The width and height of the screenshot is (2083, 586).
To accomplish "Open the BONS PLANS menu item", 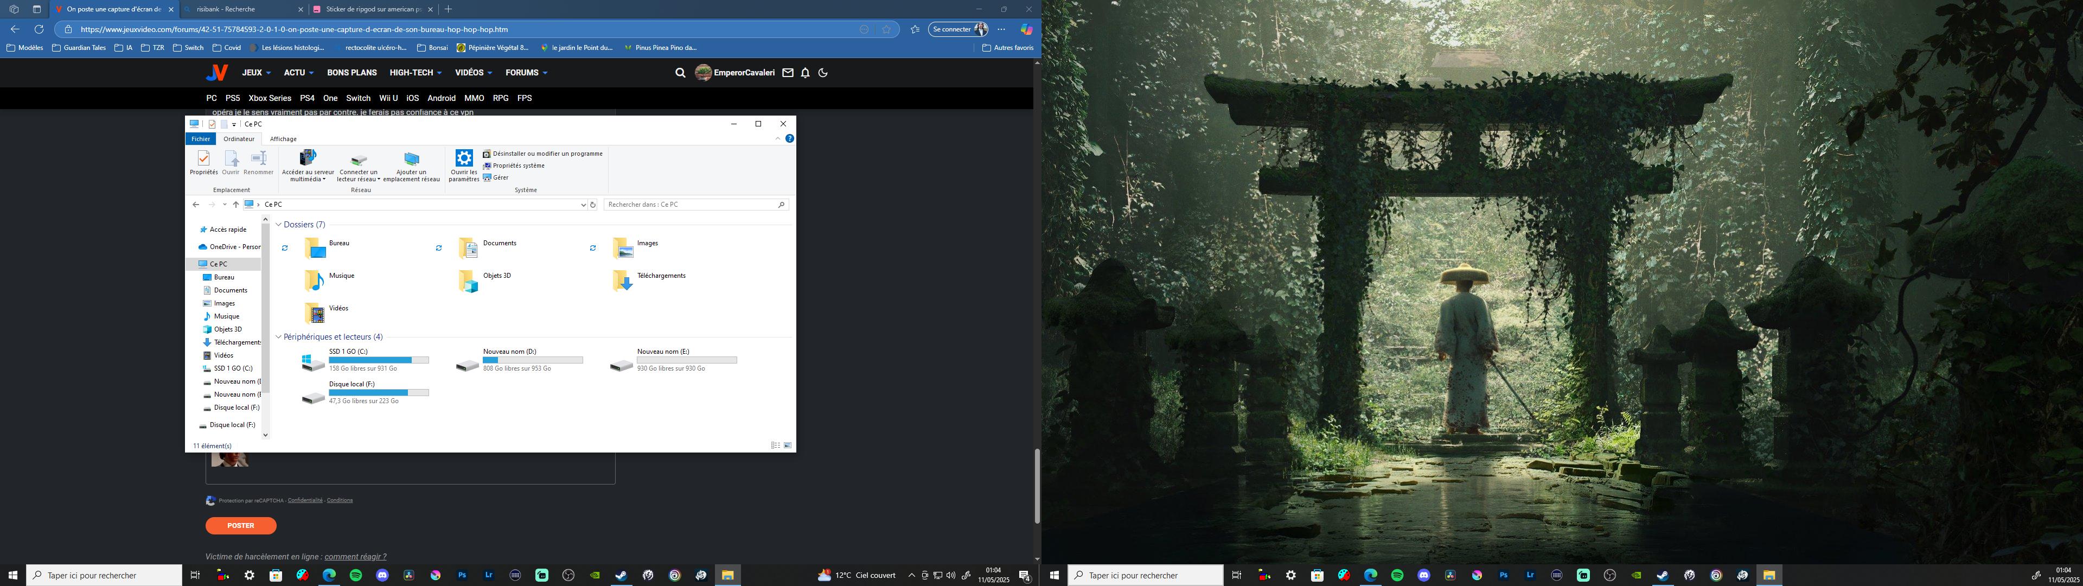I will click(352, 73).
